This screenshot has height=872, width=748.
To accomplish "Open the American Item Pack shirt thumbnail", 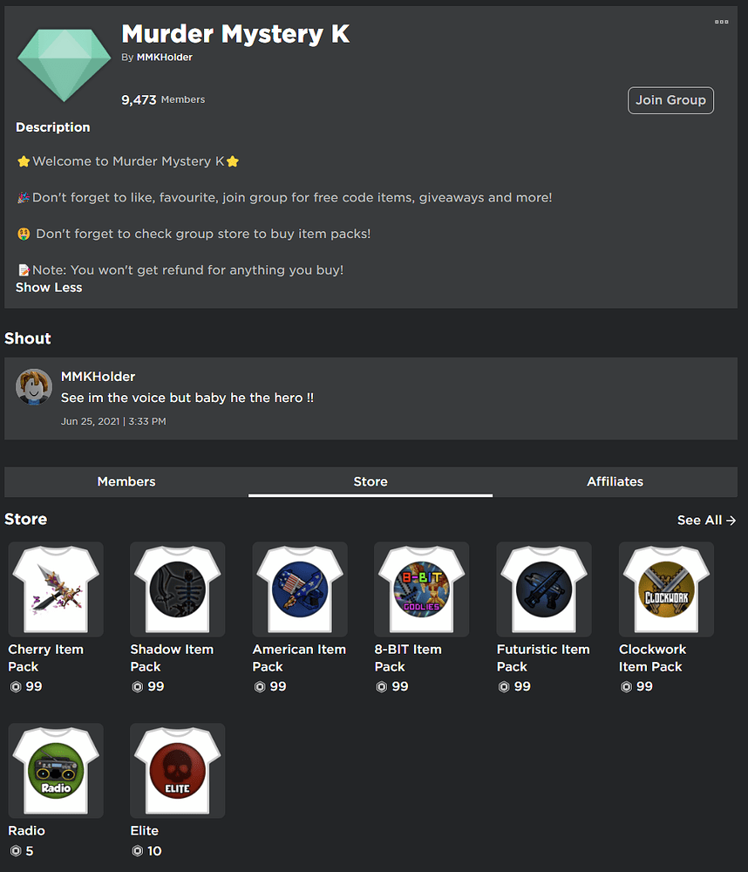I will click(x=299, y=589).
